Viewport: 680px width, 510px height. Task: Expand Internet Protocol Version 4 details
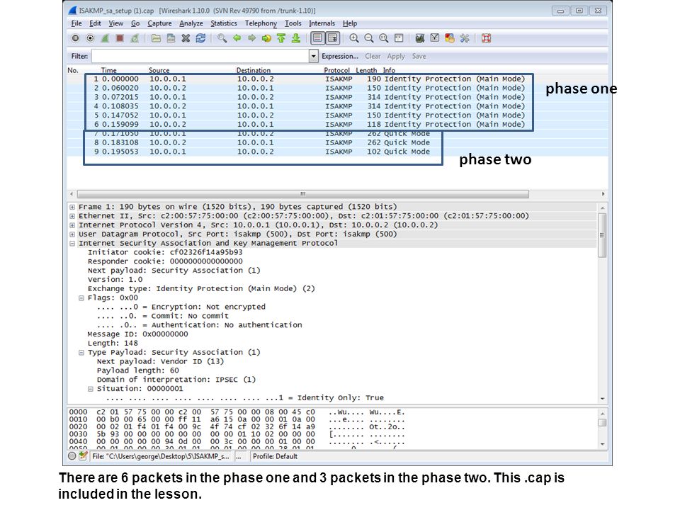point(72,225)
